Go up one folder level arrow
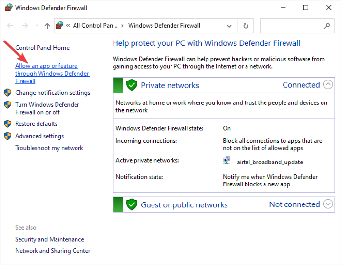 [x=47, y=26]
